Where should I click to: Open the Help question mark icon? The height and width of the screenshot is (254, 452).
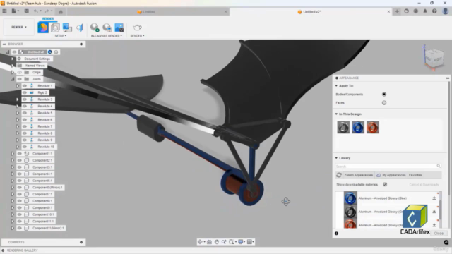434,11
